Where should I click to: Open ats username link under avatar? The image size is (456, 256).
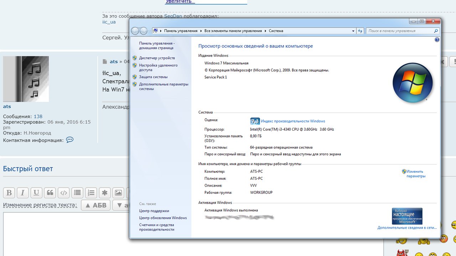click(x=7, y=106)
